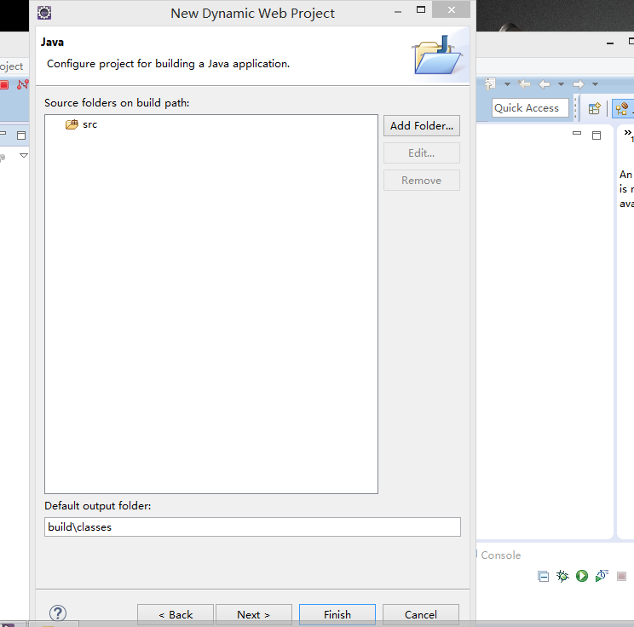The height and width of the screenshot is (627, 634).
Task: Click the red disconnect icon in Eclipse left toolbar
Action: pyautogui.click(x=23, y=84)
